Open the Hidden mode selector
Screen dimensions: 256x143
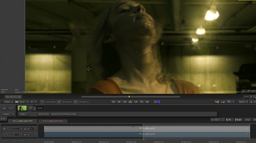tap(7, 102)
